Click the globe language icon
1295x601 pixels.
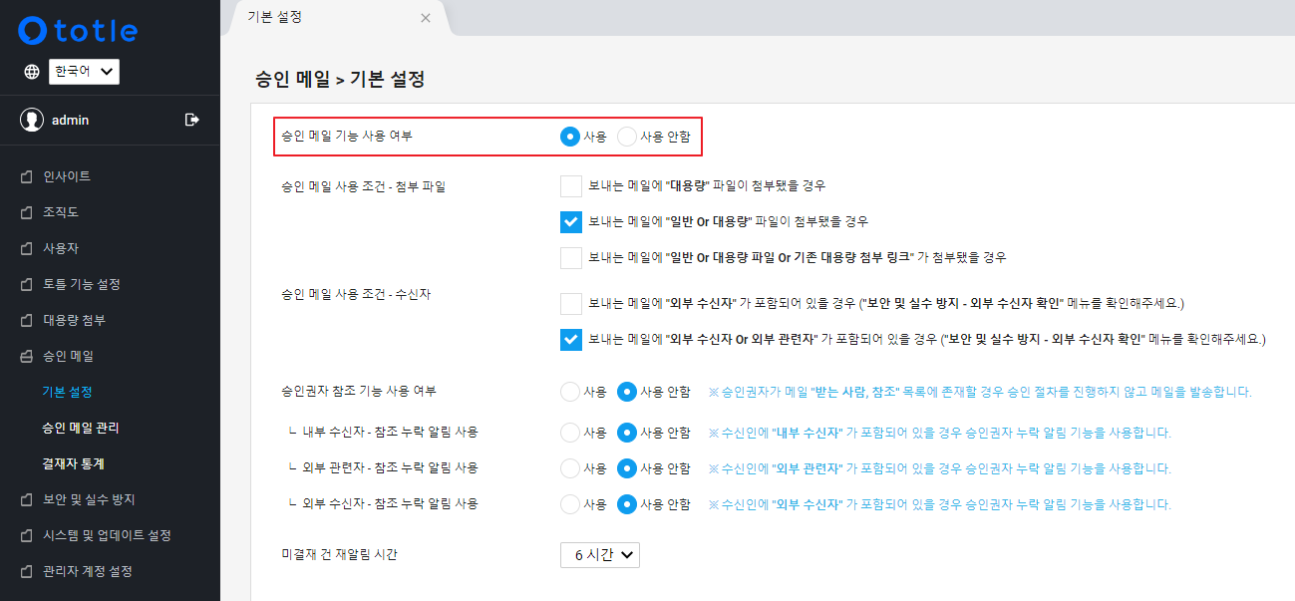tap(32, 72)
